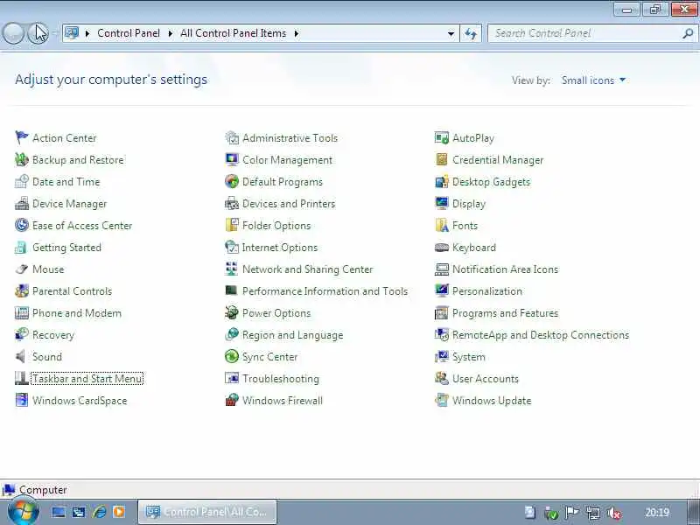Viewport: 700px width, 525px height.
Task: Click the Color Management monitor icon
Action: [232, 159]
